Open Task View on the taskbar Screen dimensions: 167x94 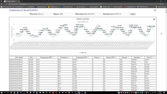[8, 93]
